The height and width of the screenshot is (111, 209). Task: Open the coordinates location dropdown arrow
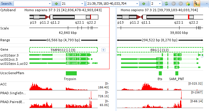tap(137, 4)
